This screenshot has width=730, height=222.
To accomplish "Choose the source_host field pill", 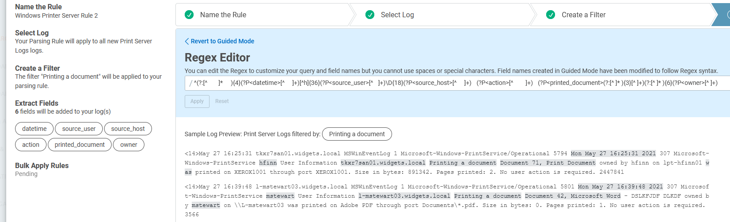I will [x=128, y=129].
